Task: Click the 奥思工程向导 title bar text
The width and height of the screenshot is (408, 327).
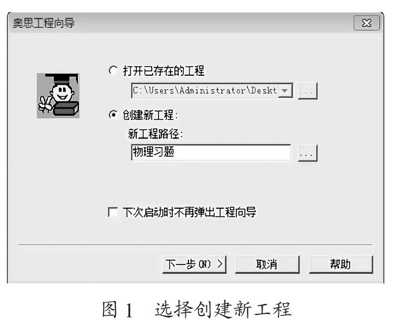Action: (44, 23)
